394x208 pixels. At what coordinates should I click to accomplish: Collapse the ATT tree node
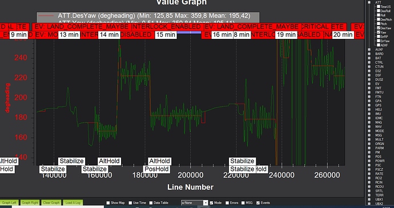[x=369, y=2]
